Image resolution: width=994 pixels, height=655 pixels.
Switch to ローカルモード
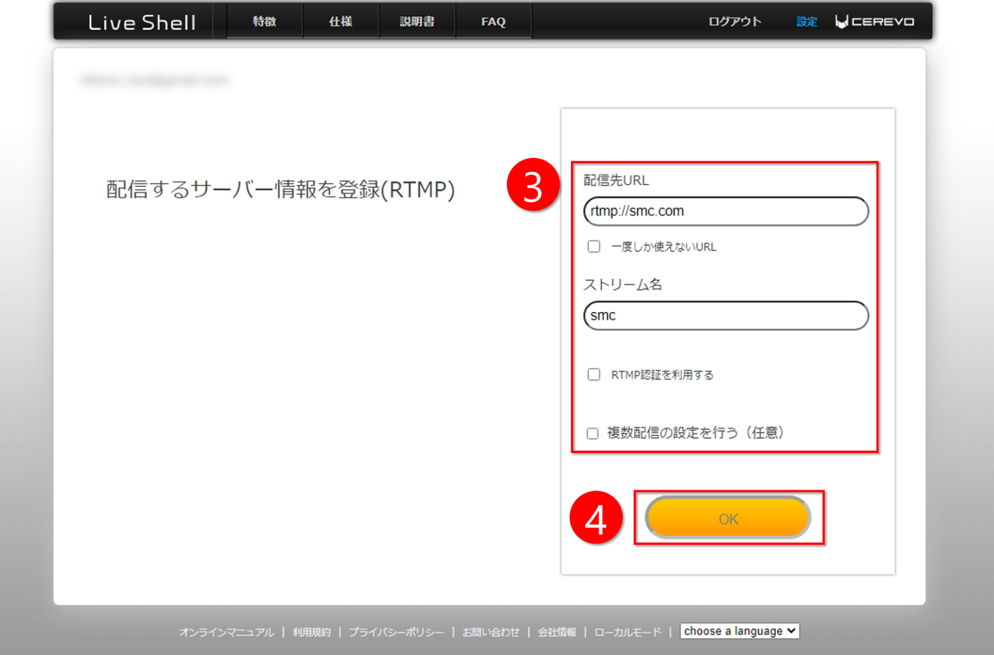click(626, 632)
